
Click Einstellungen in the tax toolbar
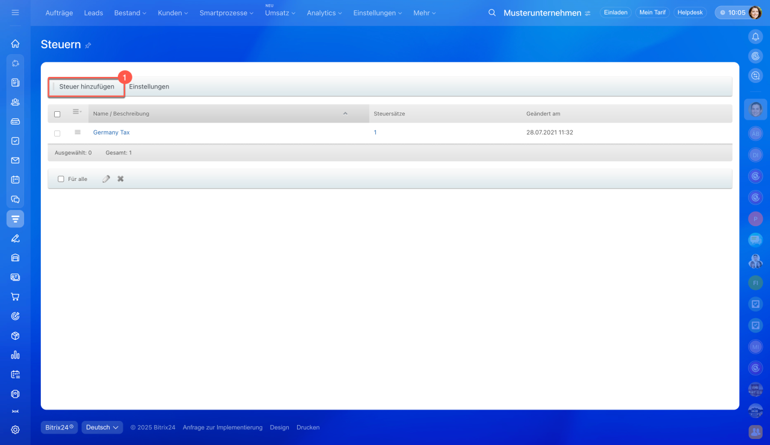(149, 87)
